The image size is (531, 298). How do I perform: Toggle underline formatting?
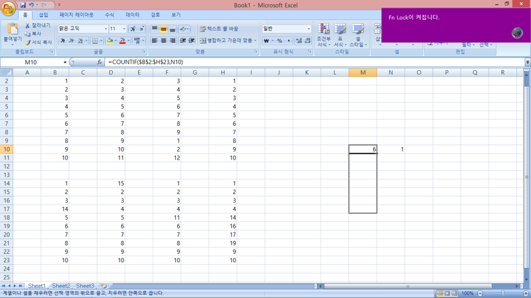point(80,41)
